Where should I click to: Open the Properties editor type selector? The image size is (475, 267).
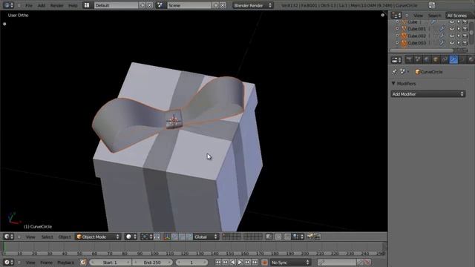tap(396, 60)
